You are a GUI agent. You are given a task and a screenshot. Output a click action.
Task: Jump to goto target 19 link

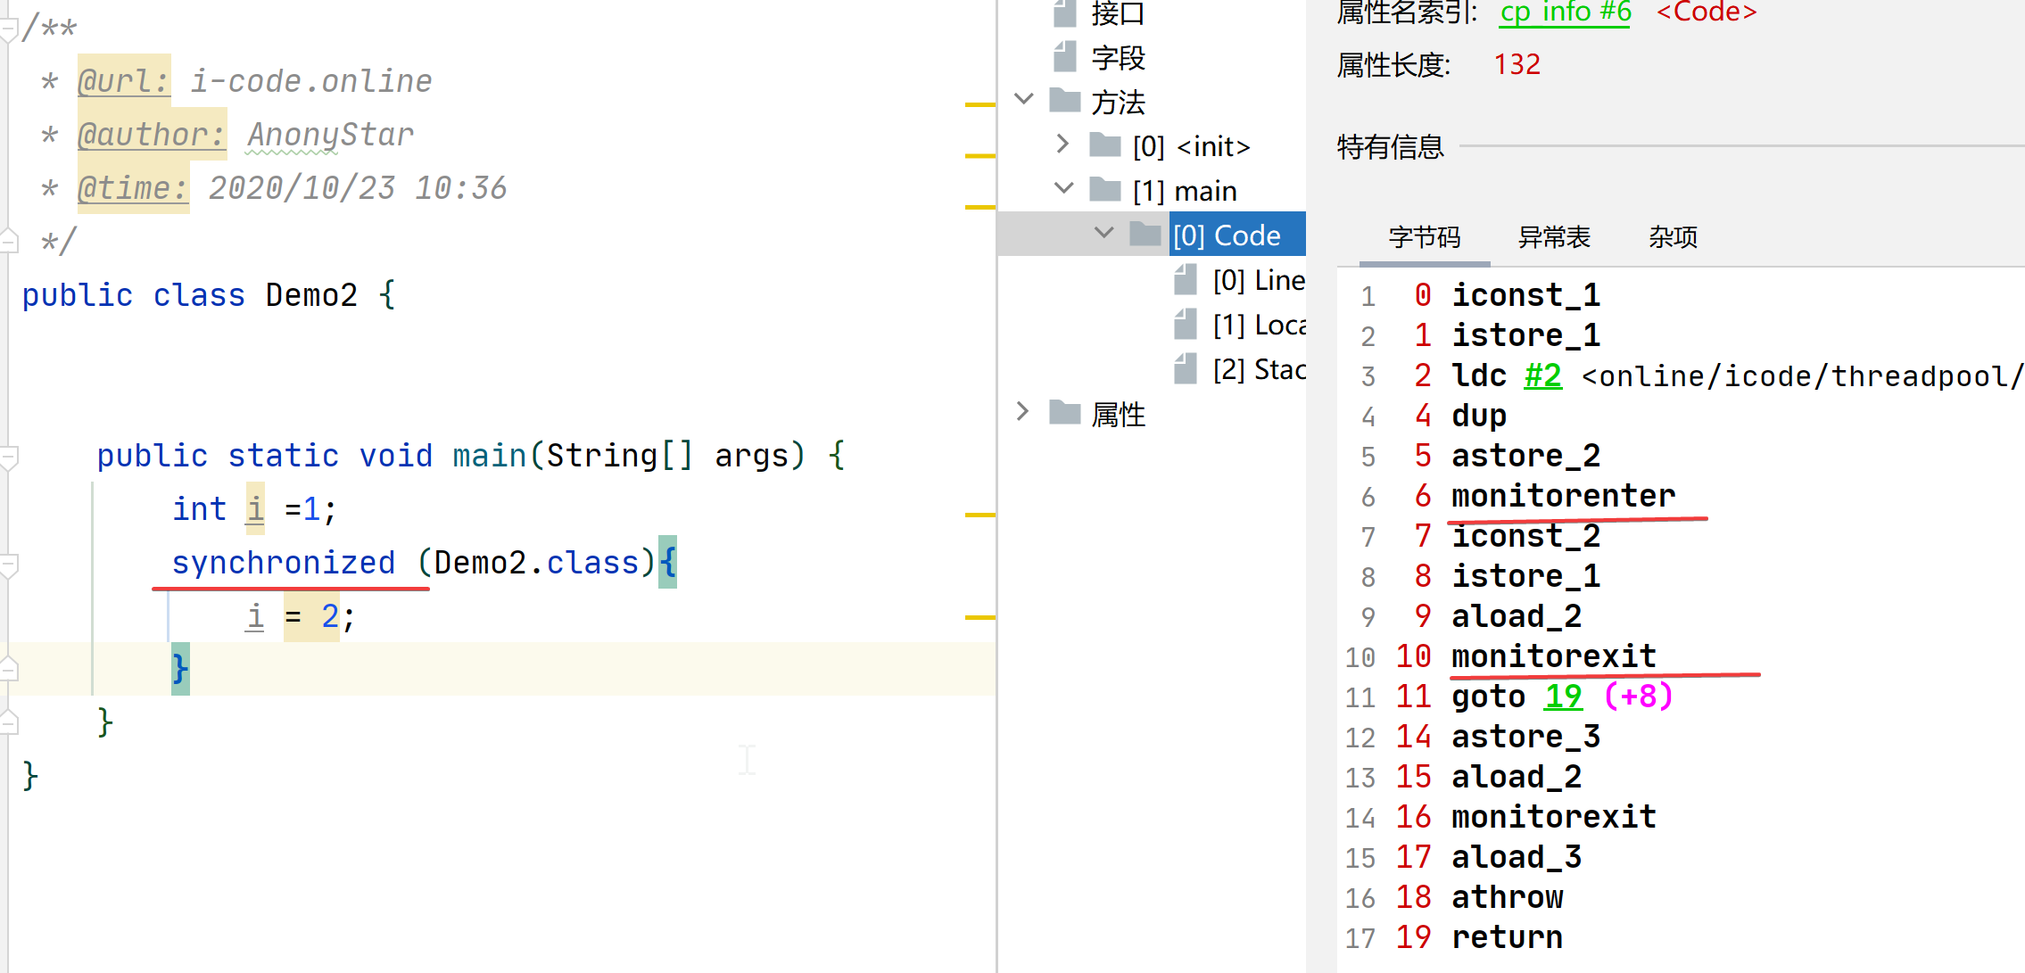[1563, 697]
